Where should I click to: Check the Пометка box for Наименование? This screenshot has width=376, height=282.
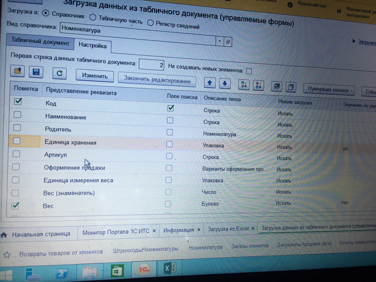point(17,115)
